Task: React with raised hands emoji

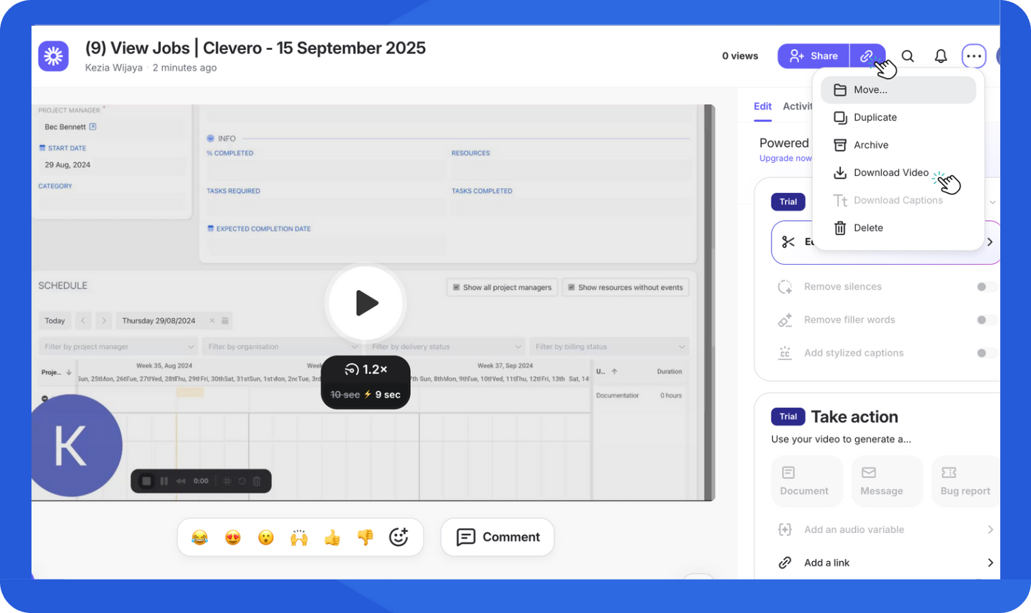Action: click(299, 538)
